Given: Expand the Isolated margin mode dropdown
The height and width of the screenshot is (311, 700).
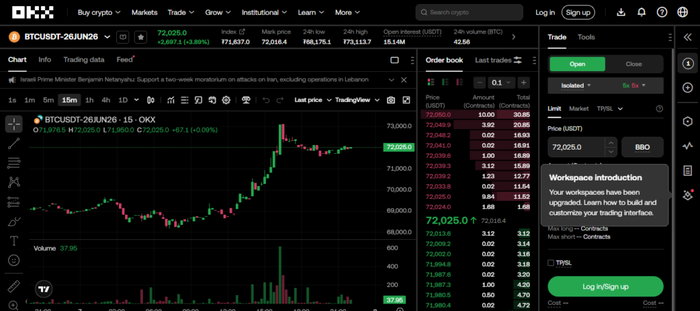Looking at the screenshot, I should coord(576,85).
